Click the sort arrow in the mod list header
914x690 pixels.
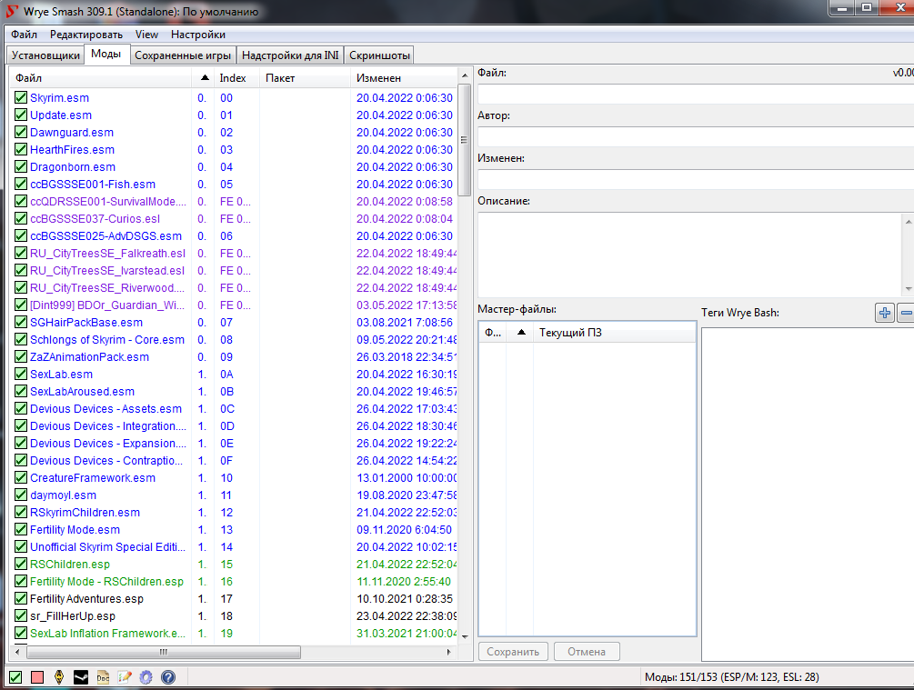pos(203,79)
